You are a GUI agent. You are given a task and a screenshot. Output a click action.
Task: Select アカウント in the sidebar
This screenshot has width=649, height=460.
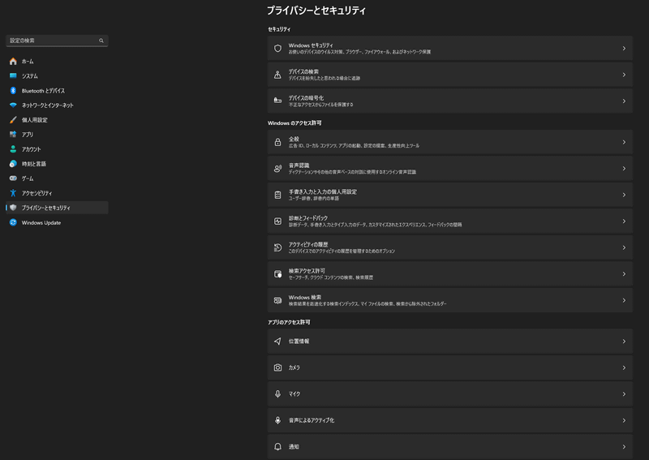[x=57, y=149]
